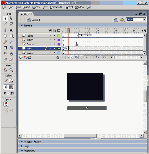Open the fill color swatch
Image resolution: width=149 pixels, height=154 pixels.
(11, 87)
